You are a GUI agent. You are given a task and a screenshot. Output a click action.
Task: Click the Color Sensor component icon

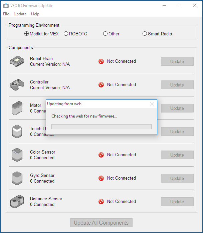pyautogui.click(x=17, y=155)
